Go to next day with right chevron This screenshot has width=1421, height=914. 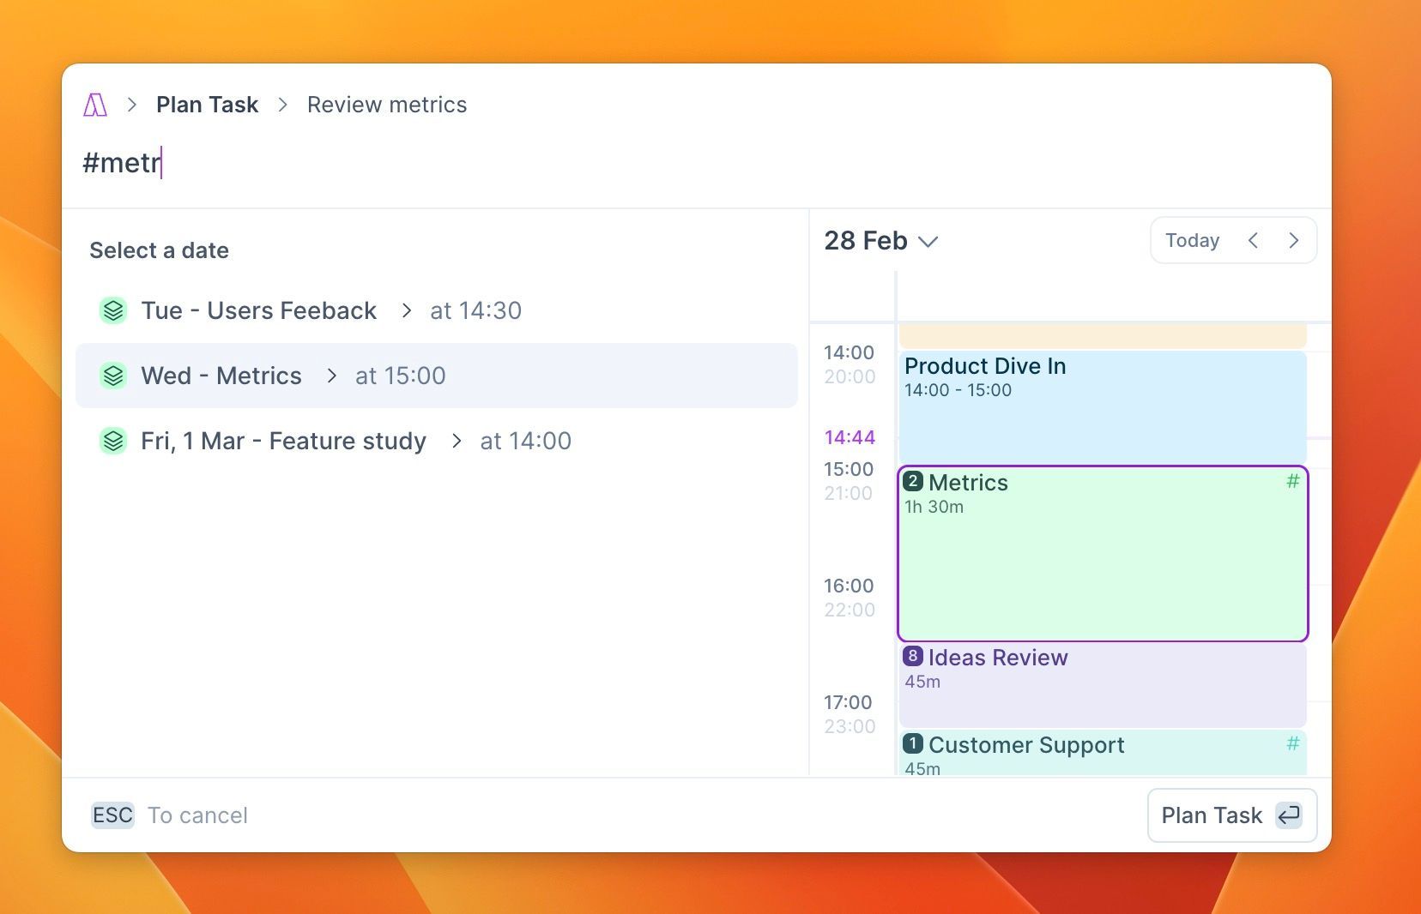pyautogui.click(x=1293, y=241)
